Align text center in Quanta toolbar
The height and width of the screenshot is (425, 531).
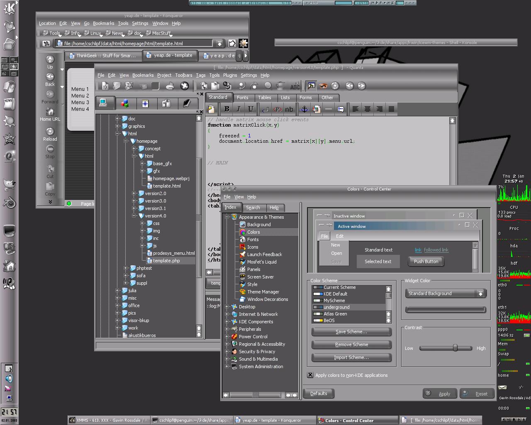click(368, 109)
